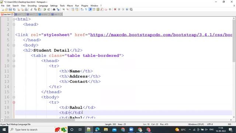Click the Close All toolbar icon
Viewport: 236px width, 133px height.
click(22, 9)
